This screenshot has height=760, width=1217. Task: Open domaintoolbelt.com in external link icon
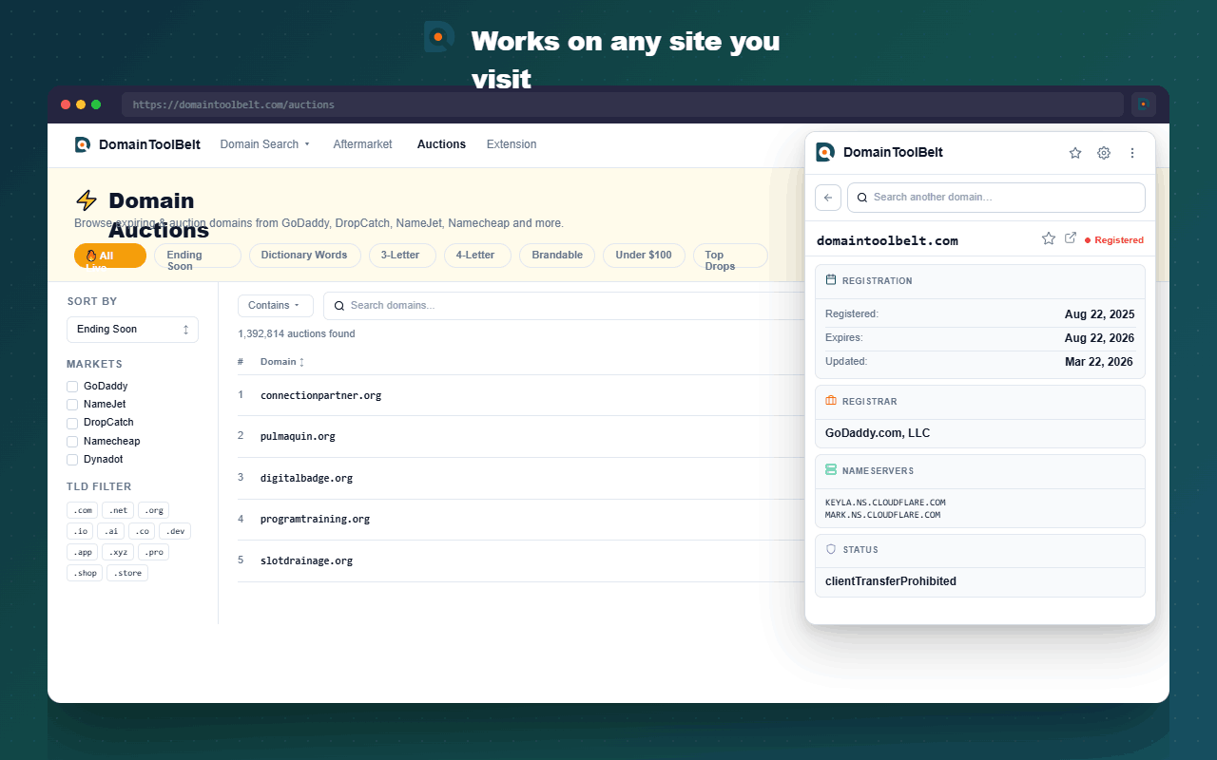pos(1071,237)
